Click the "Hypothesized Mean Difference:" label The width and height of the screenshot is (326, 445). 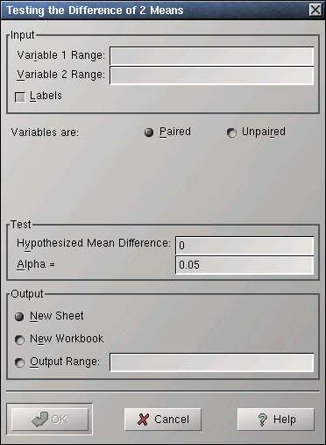click(x=94, y=243)
